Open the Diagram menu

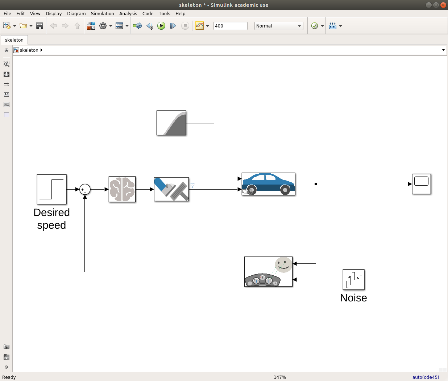click(x=76, y=13)
